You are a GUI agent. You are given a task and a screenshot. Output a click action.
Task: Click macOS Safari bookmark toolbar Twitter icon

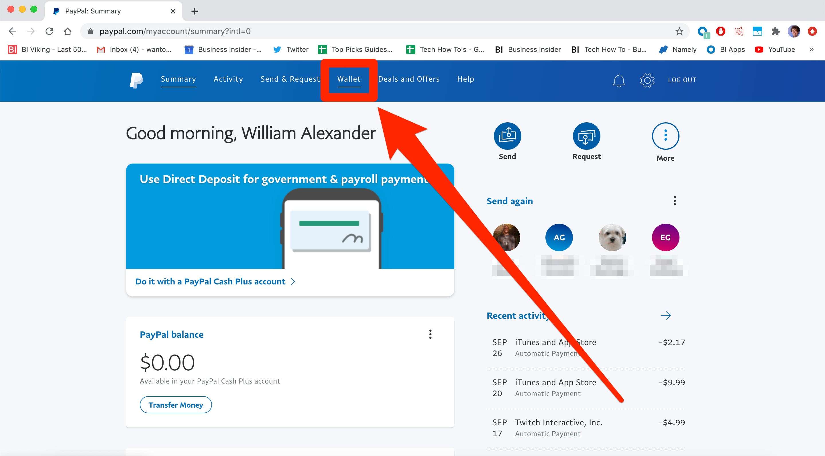[277, 50]
